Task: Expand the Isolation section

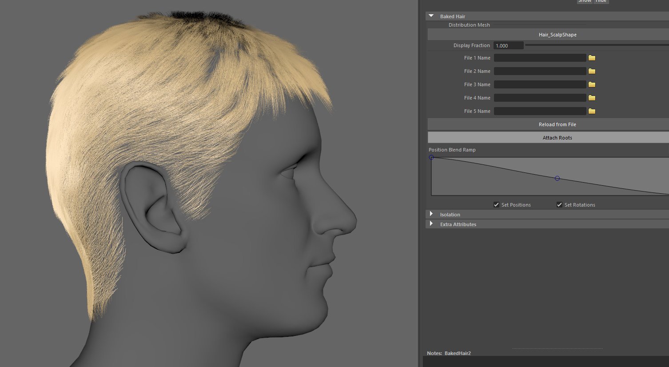Action: click(431, 214)
